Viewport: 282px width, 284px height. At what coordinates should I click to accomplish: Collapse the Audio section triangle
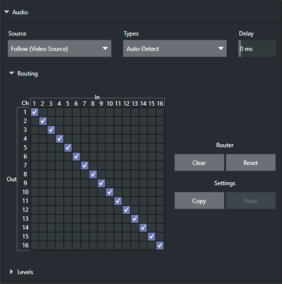(x=7, y=12)
